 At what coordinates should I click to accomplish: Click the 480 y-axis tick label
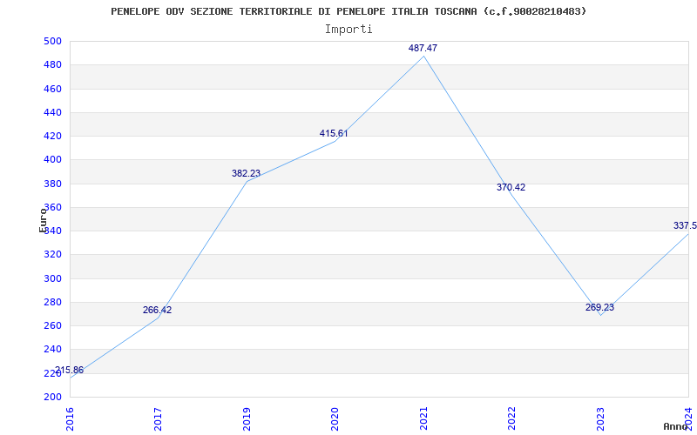tap(52, 64)
